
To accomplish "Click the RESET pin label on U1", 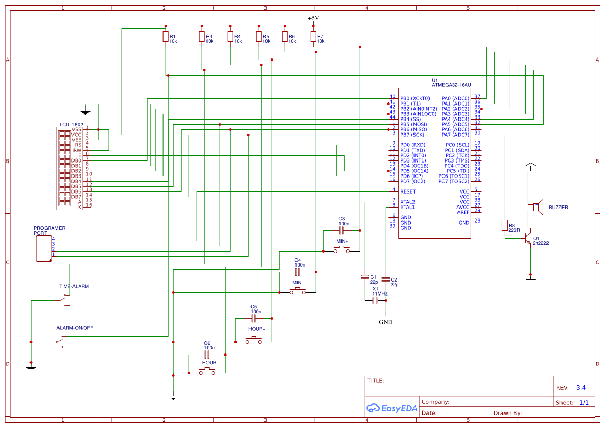I will coord(407,191).
